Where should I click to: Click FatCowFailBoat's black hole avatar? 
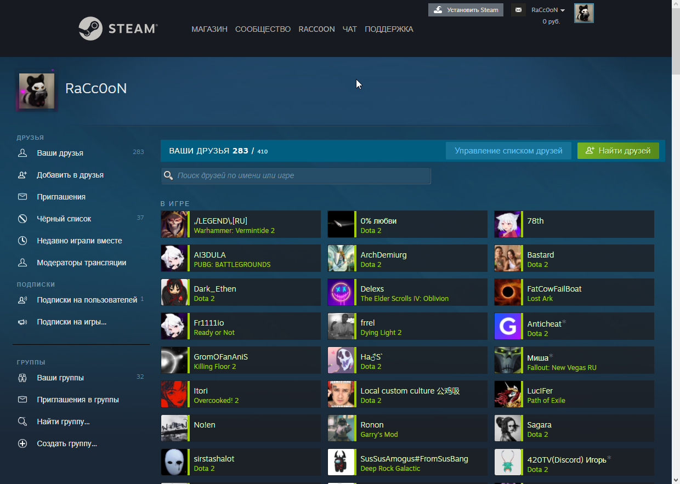tap(508, 292)
